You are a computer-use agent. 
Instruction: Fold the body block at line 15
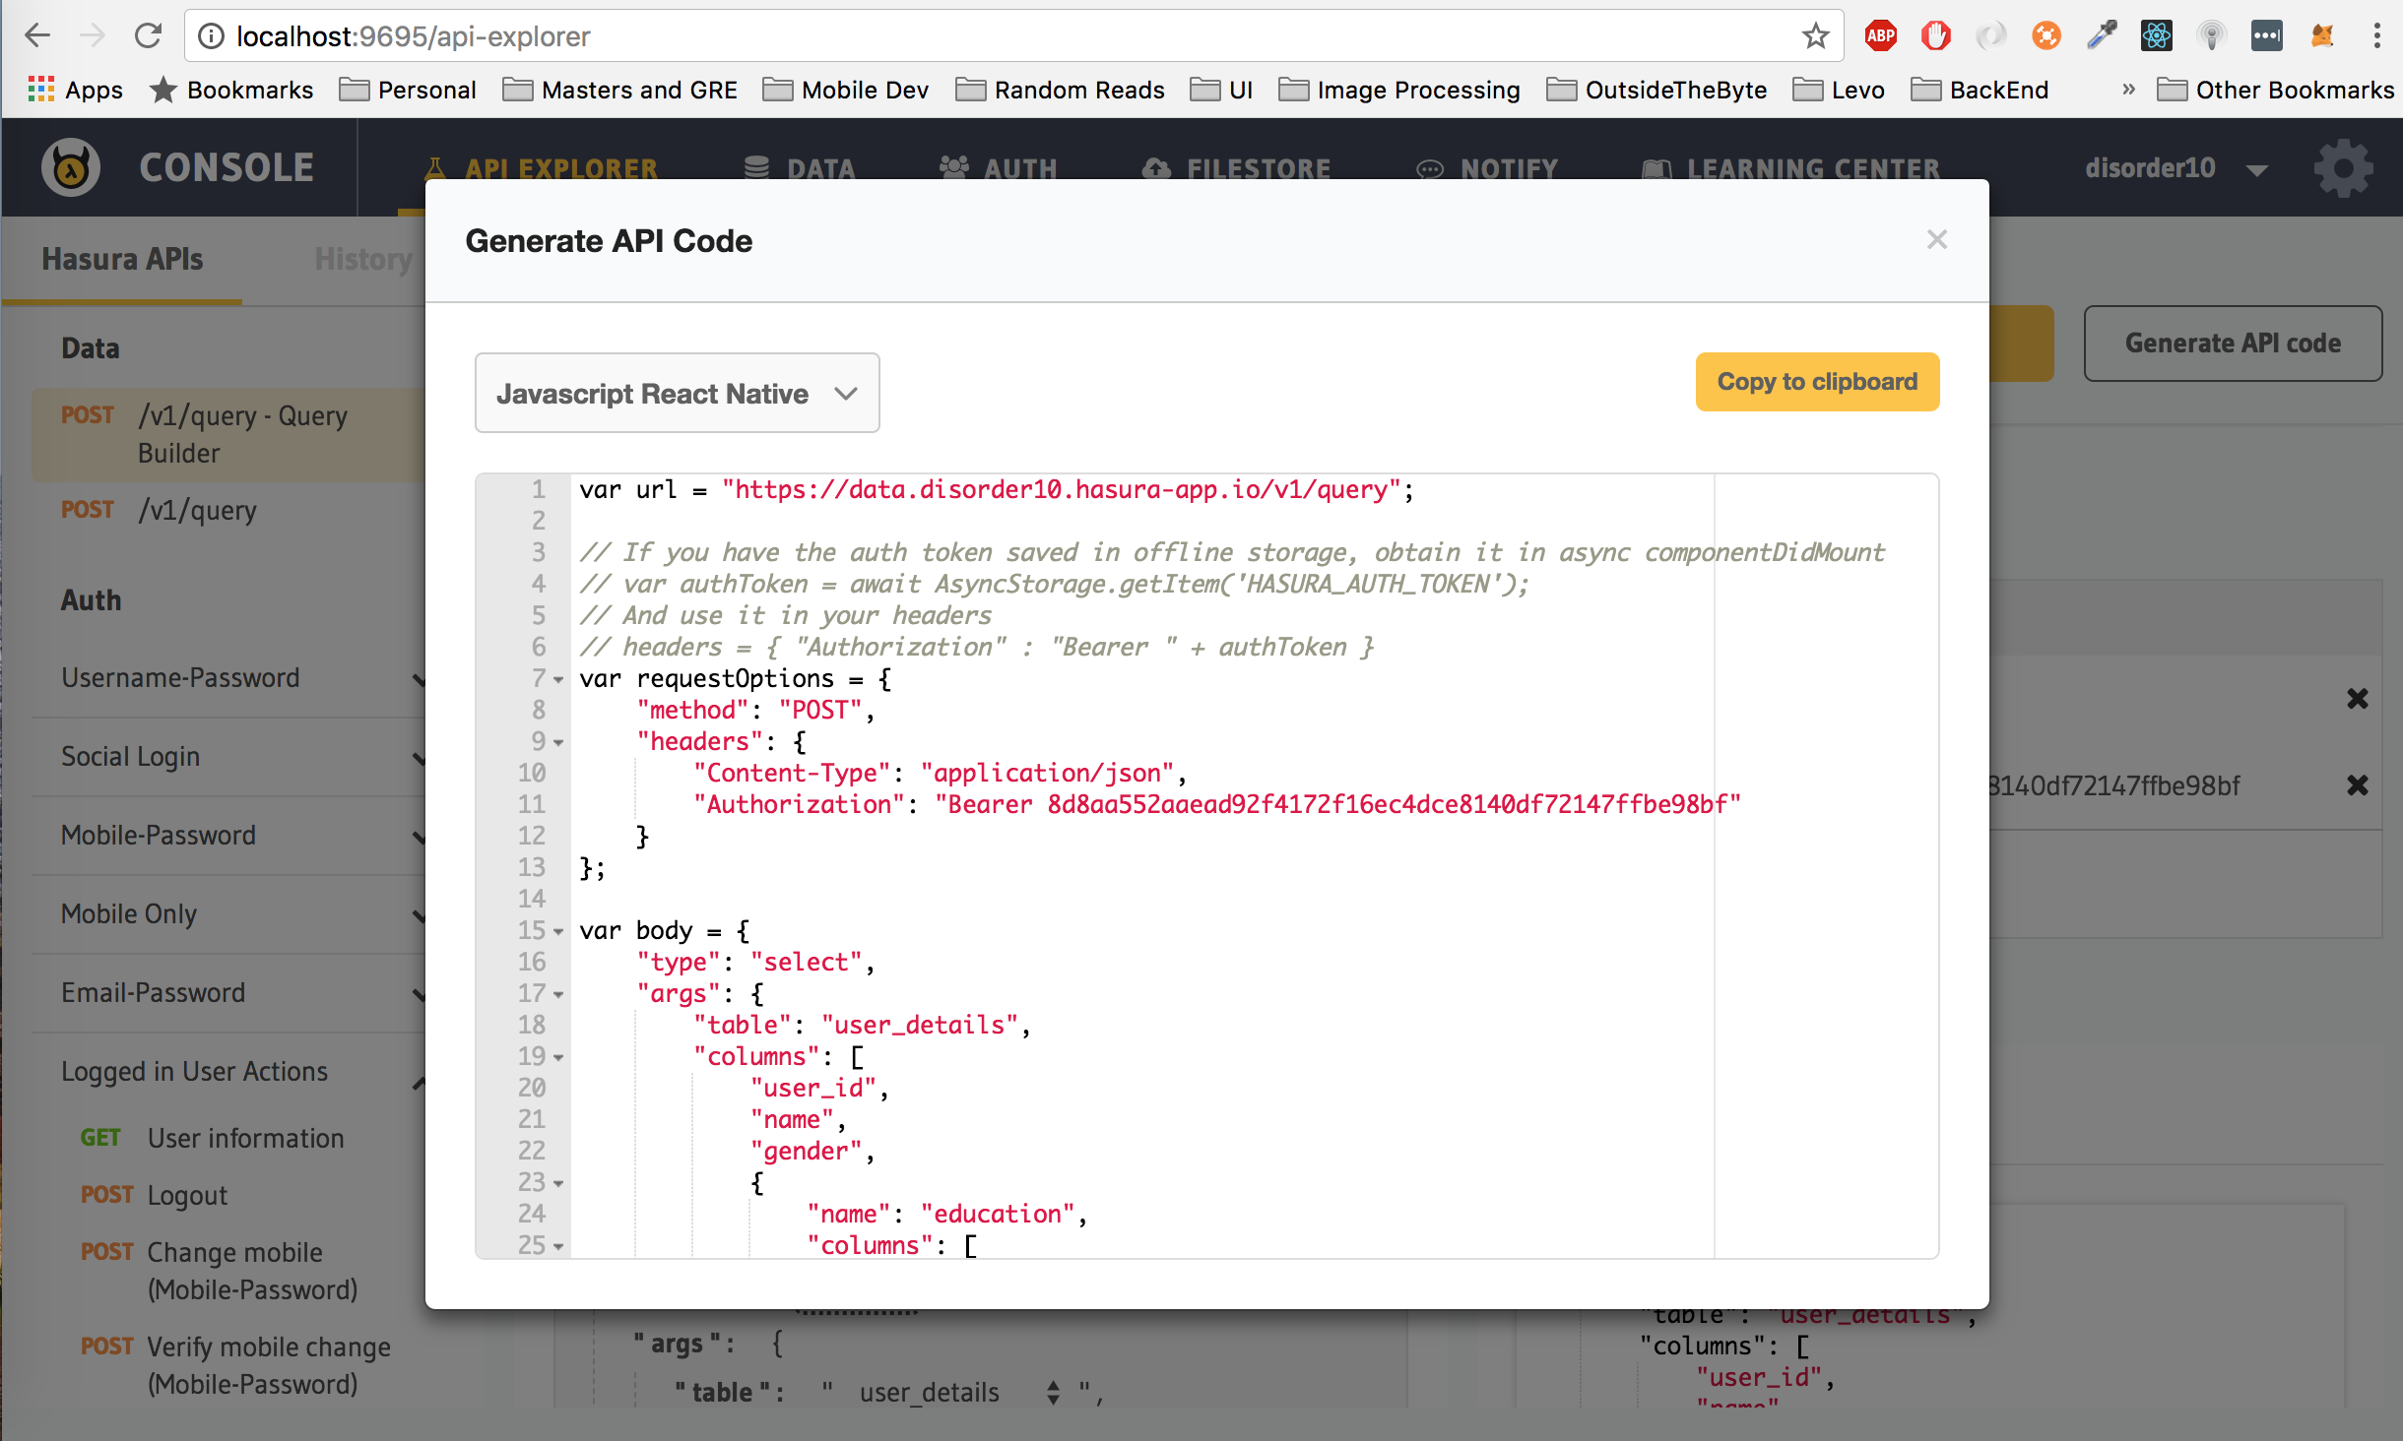tap(558, 932)
